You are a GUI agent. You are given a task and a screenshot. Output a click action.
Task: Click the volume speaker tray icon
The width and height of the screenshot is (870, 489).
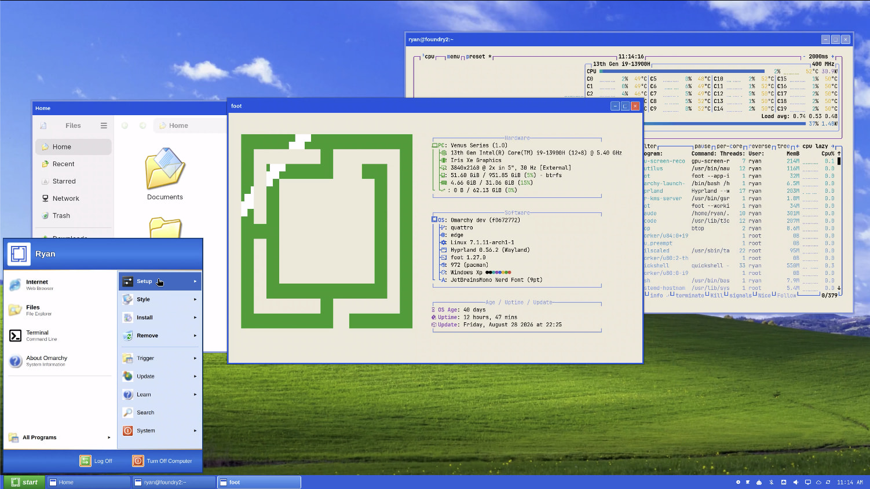(x=796, y=482)
